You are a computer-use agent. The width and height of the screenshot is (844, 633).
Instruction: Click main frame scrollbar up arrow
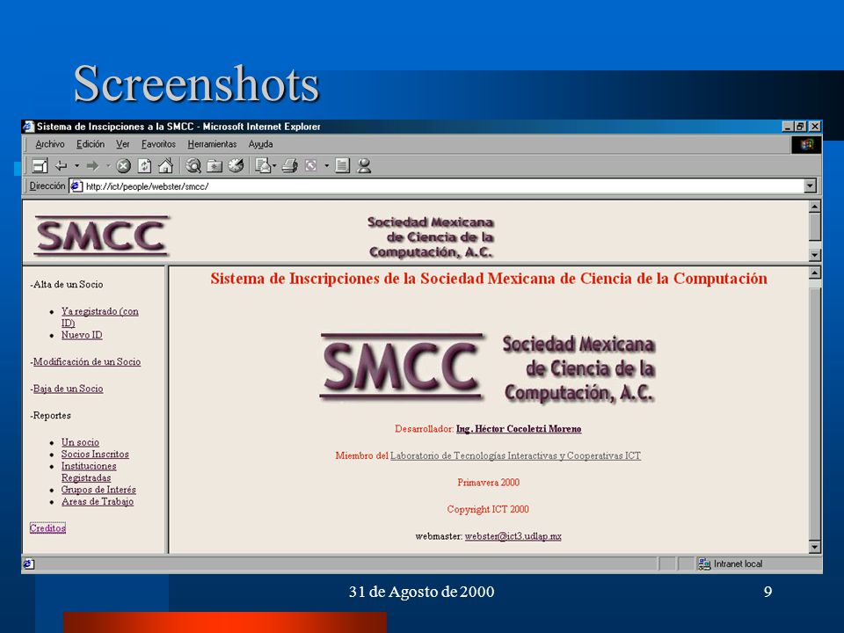[815, 273]
